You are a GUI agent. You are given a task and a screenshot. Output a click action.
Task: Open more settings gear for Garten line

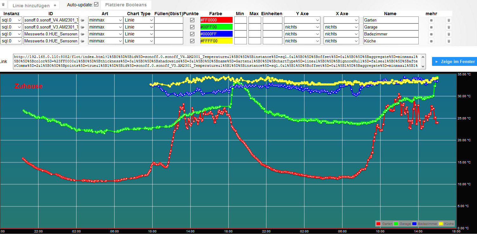431,20
